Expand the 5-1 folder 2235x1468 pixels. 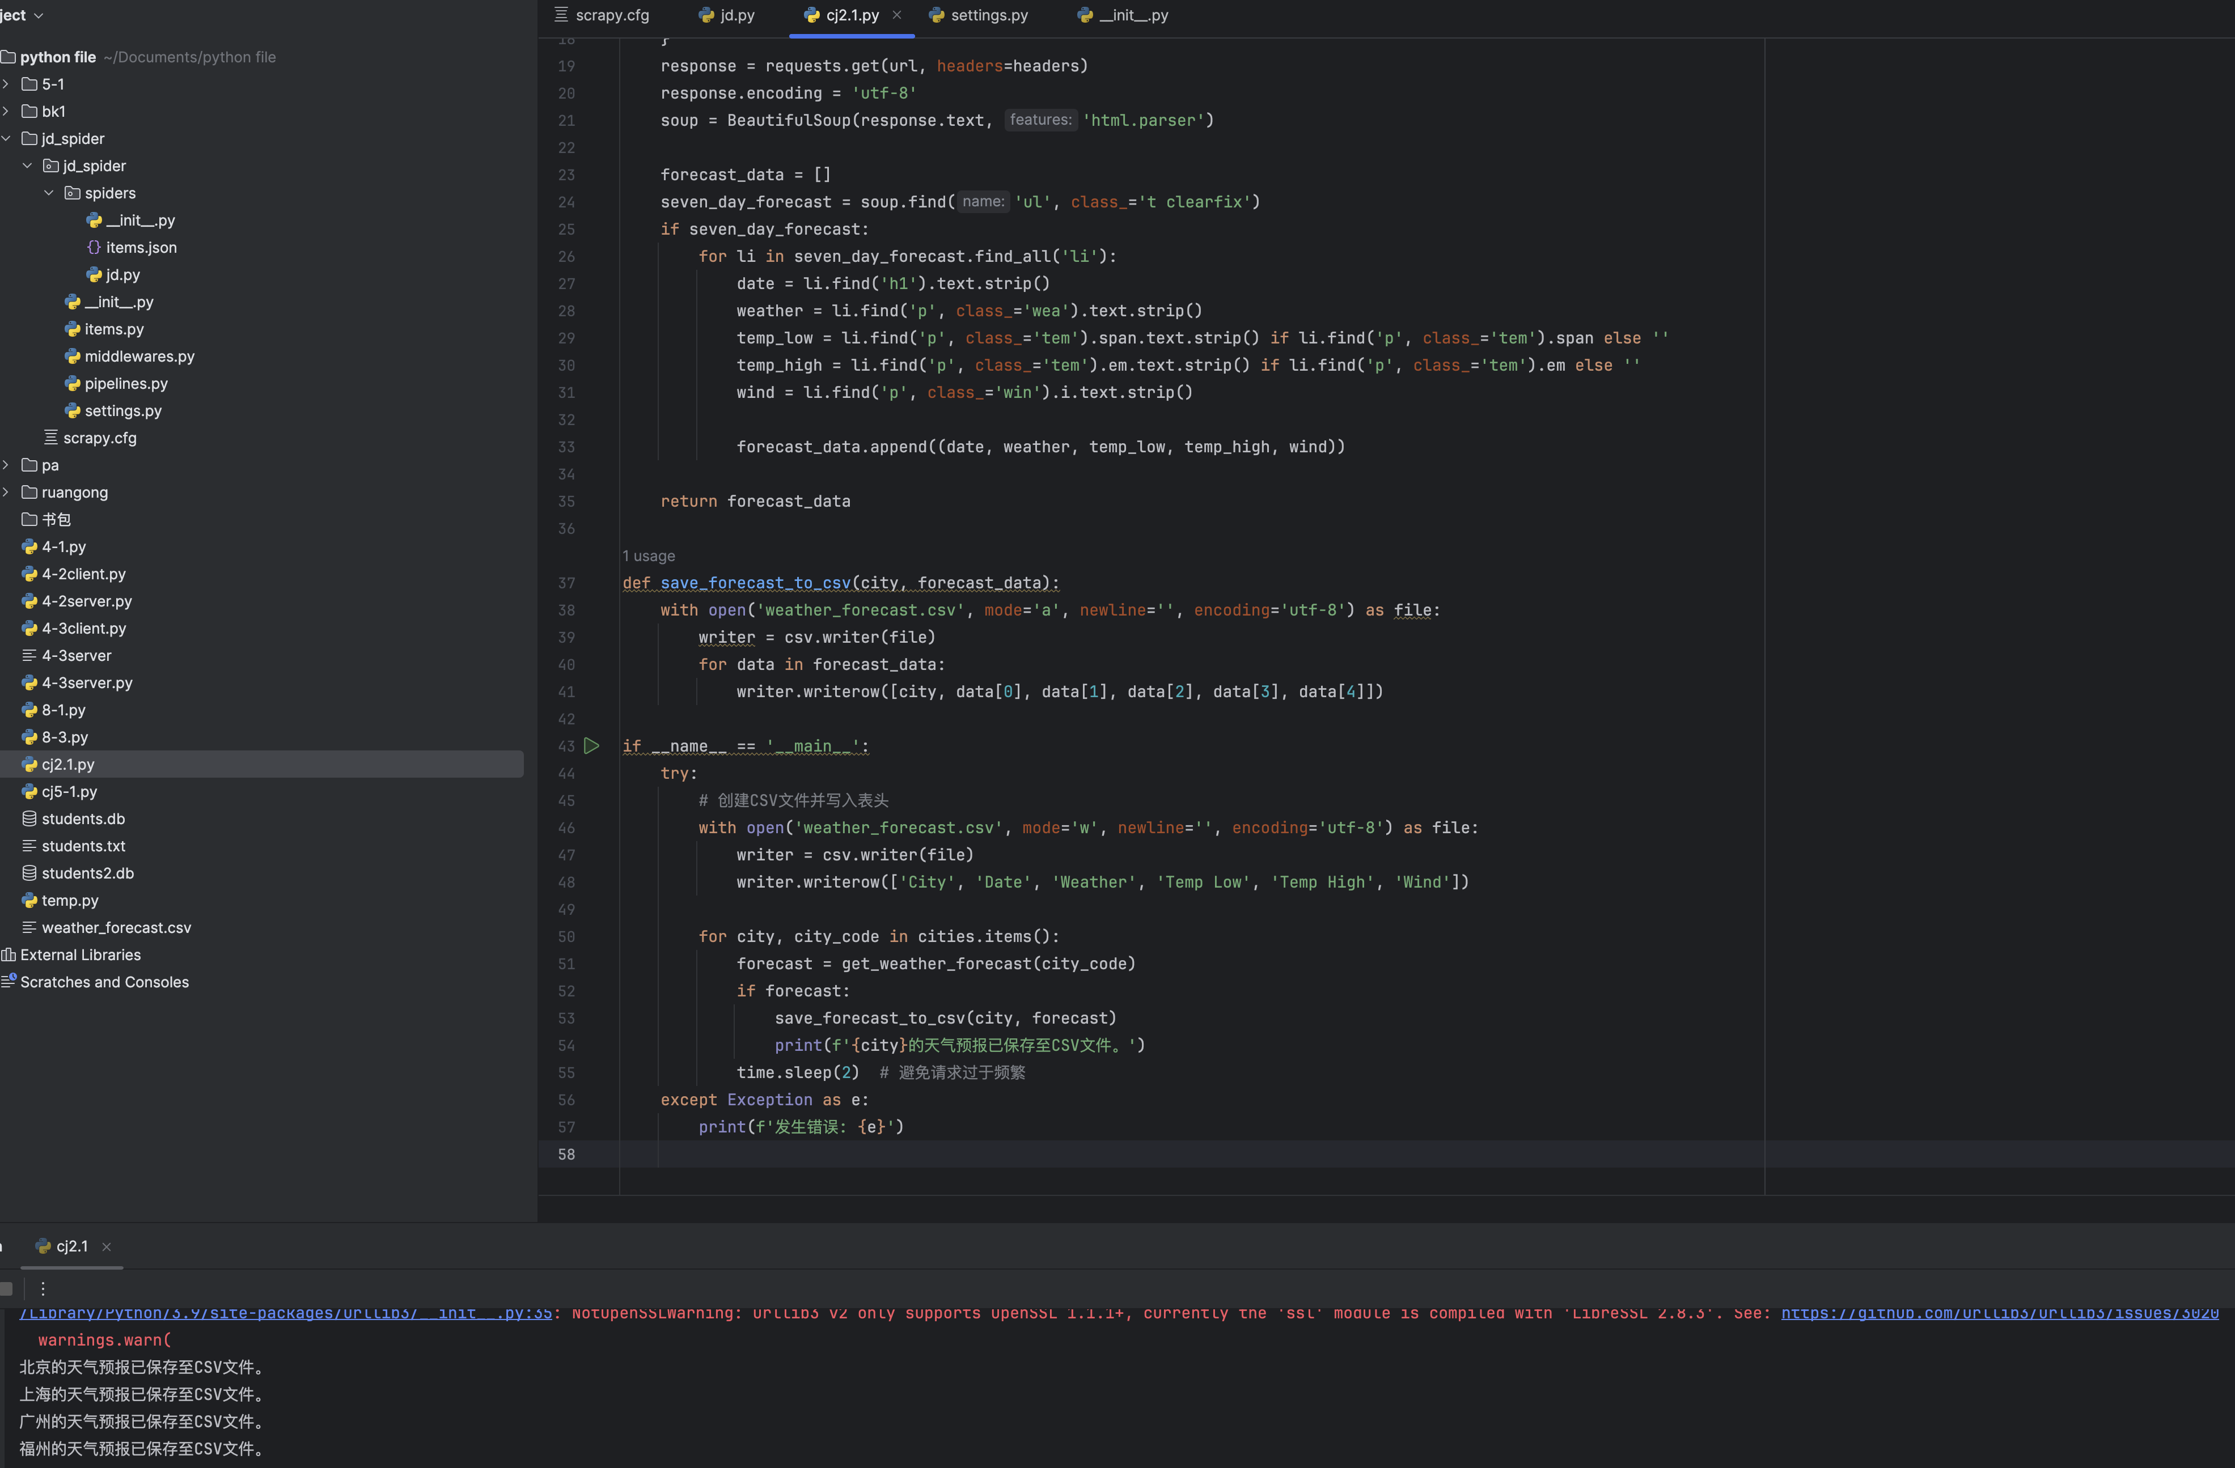[6, 83]
